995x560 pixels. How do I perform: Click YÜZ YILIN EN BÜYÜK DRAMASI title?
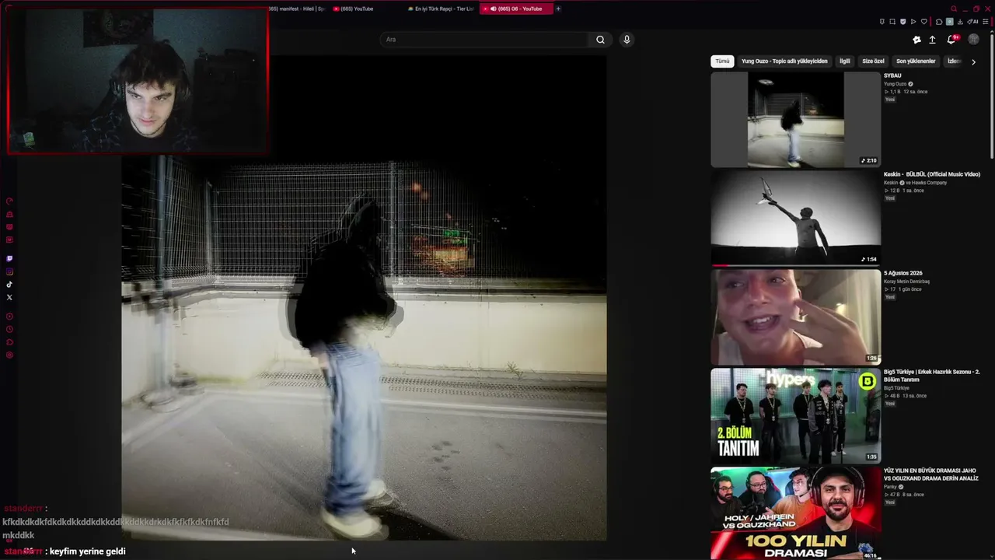coord(930,474)
